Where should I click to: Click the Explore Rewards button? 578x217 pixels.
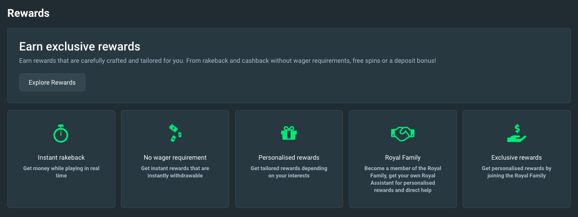(x=52, y=82)
